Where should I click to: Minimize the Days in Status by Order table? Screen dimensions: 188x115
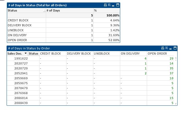171,48
